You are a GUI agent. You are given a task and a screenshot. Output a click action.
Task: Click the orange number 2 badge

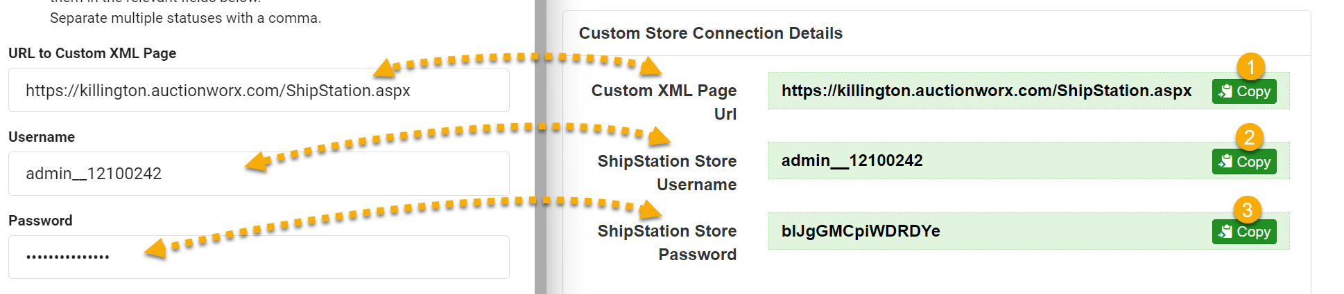click(1249, 138)
